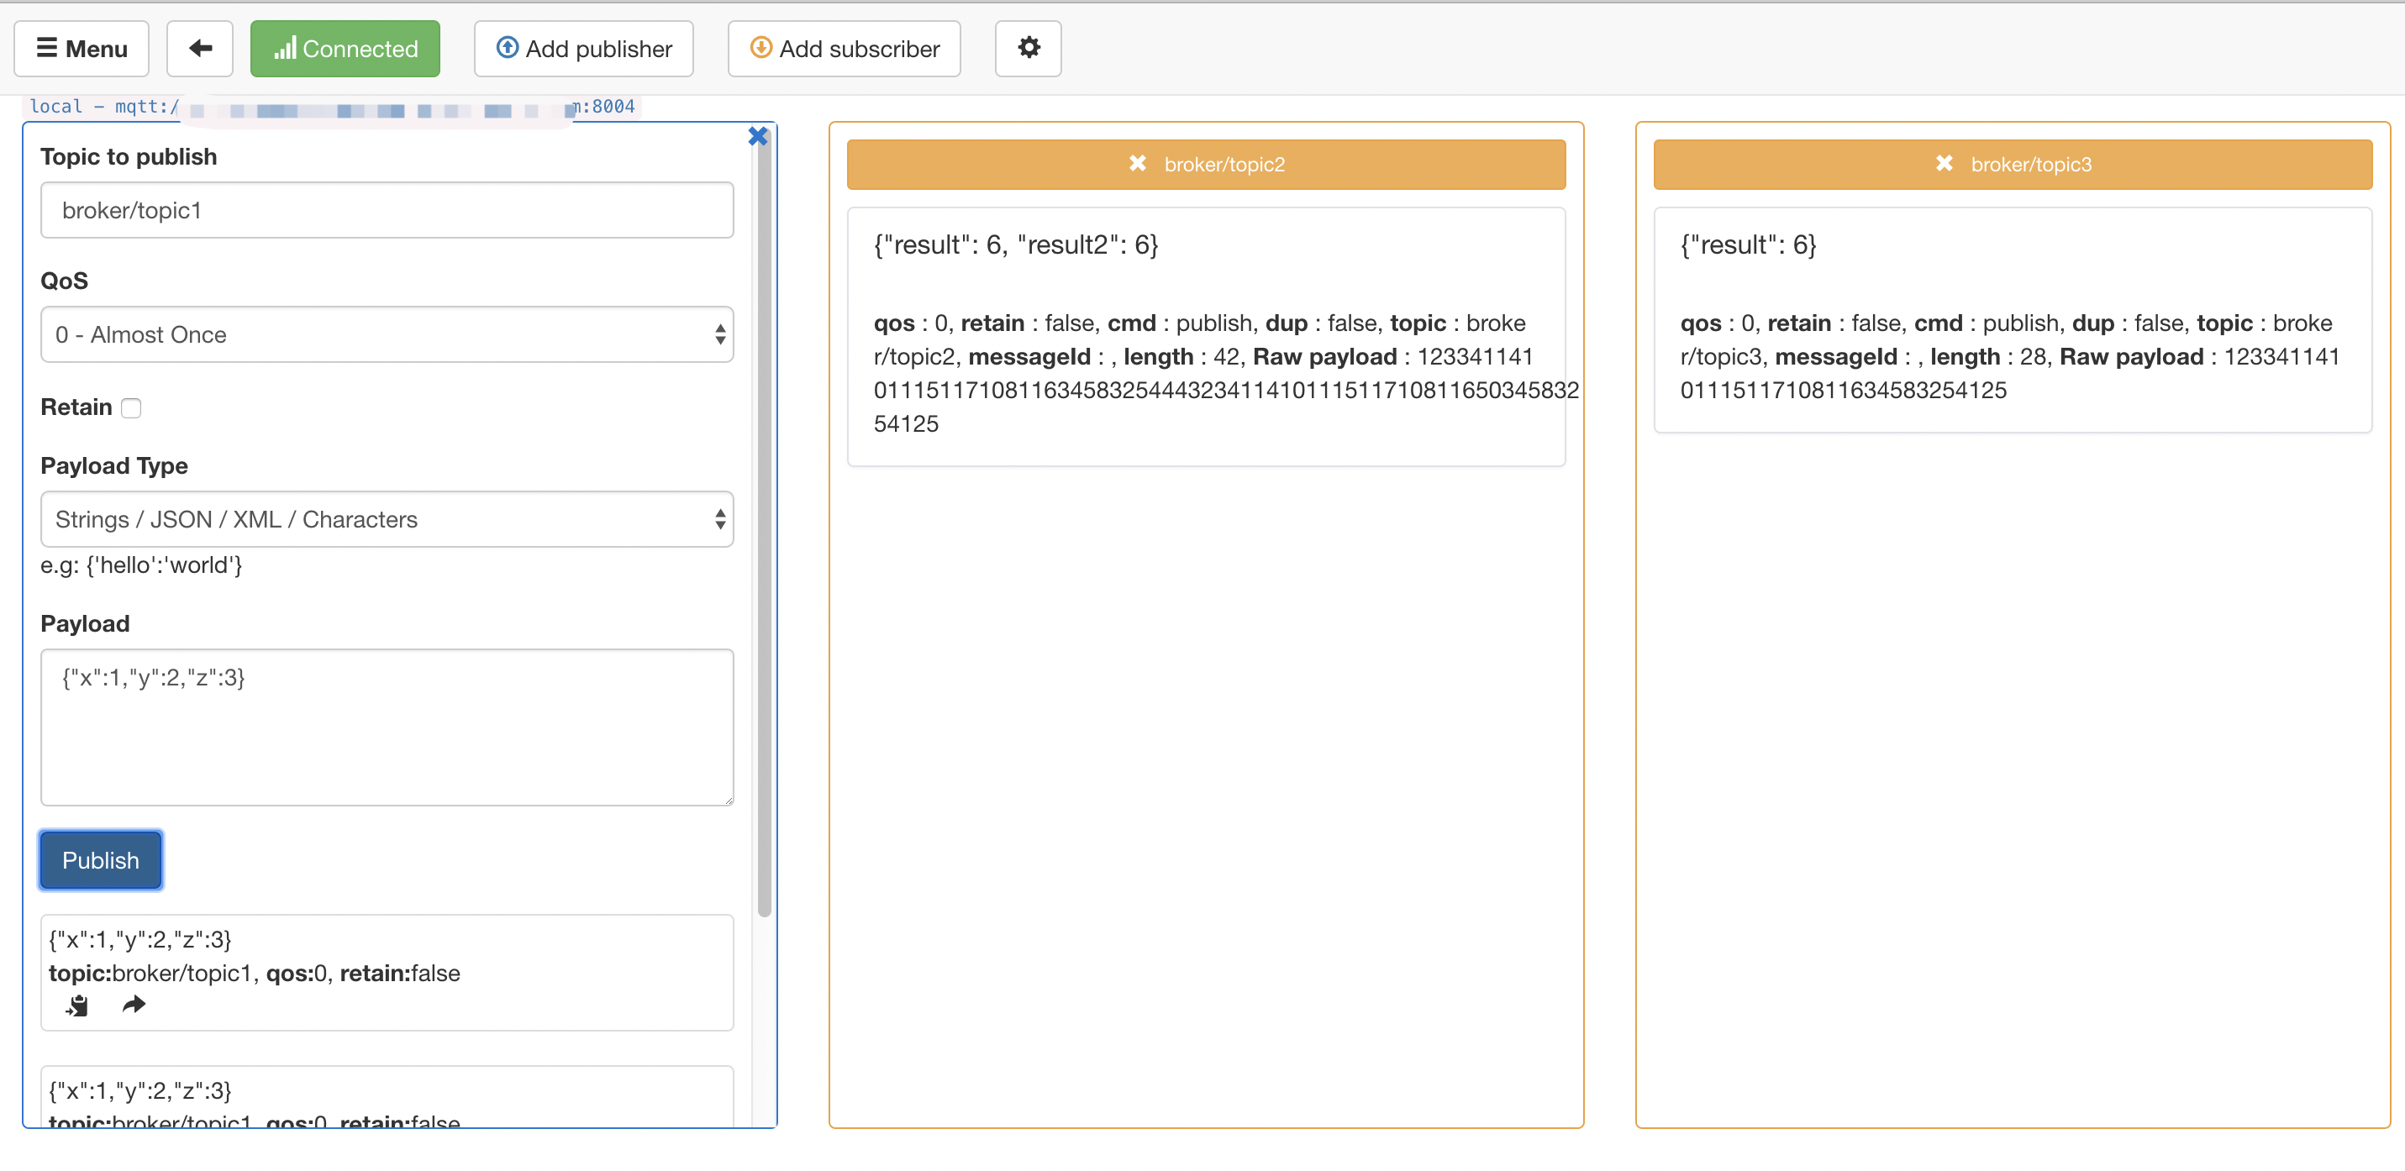This screenshot has height=1171, width=2405.
Task: Toggle the Retain checkbox
Action: coord(132,407)
